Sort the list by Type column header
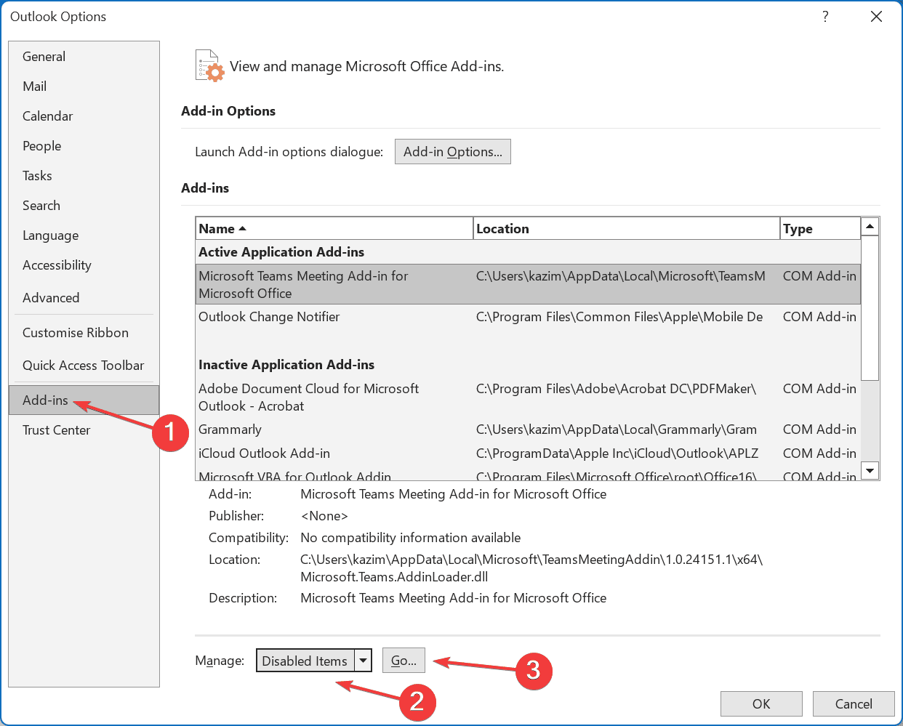Screen dimensions: 903x726 pos(820,229)
